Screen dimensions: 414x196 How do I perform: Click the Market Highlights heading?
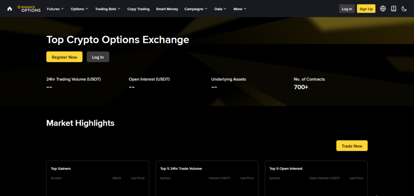[80, 123]
